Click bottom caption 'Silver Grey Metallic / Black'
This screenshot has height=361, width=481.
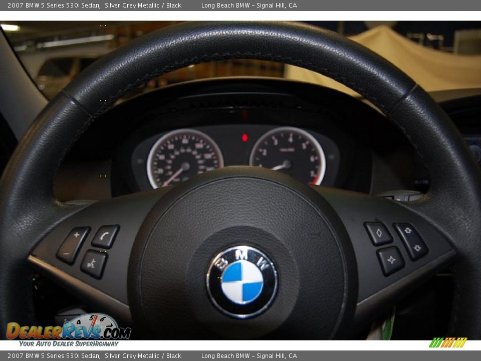[143, 356]
